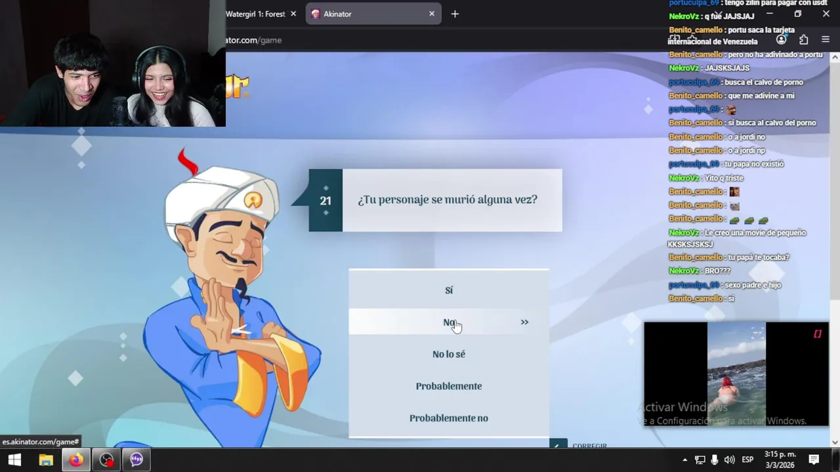Switch the ESP keyboard language indicator
Screen dimensions: 840x472
pyautogui.click(x=747, y=460)
